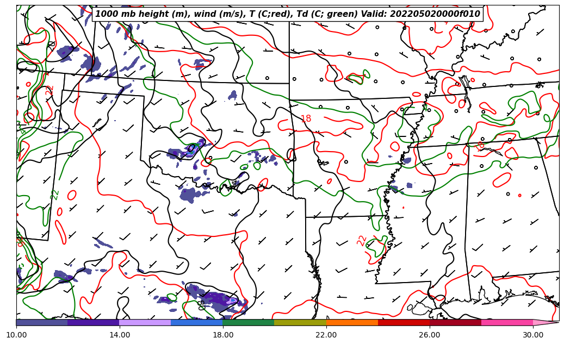The width and height of the screenshot is (564, 344).
Task: Click the 18.00 colorbar tick label
Action: tap(222, 335)
